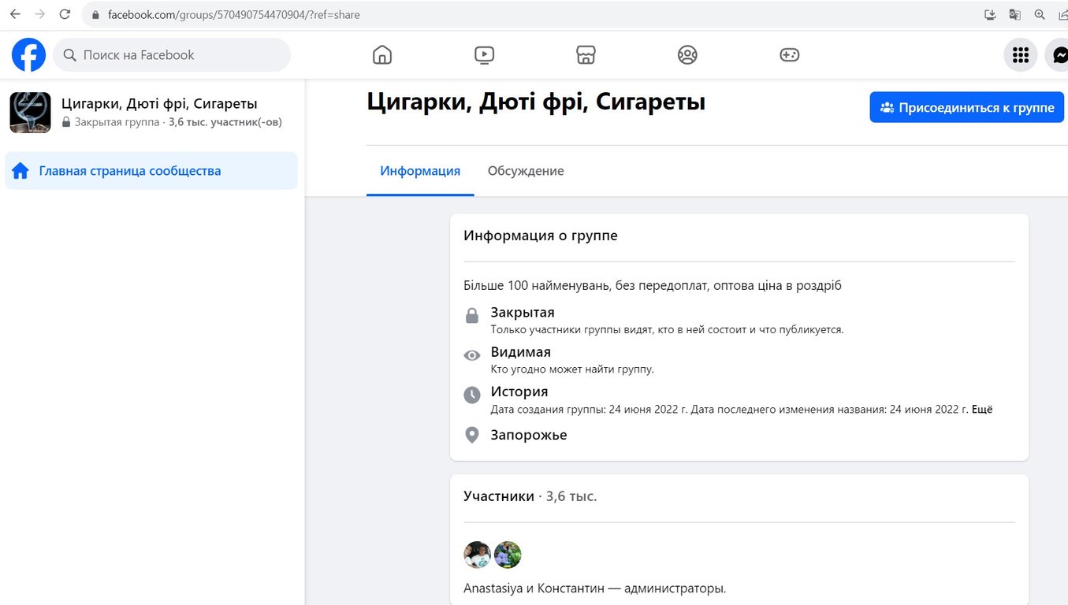Viewport: 1068px width, 605px height.
Task: Expand history details with the Ещё link
Action: coord(982,410)
